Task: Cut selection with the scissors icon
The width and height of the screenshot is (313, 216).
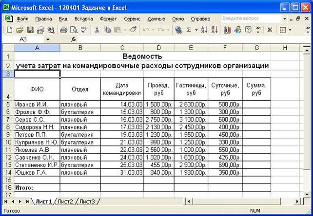Action: (x=97, y=30)
